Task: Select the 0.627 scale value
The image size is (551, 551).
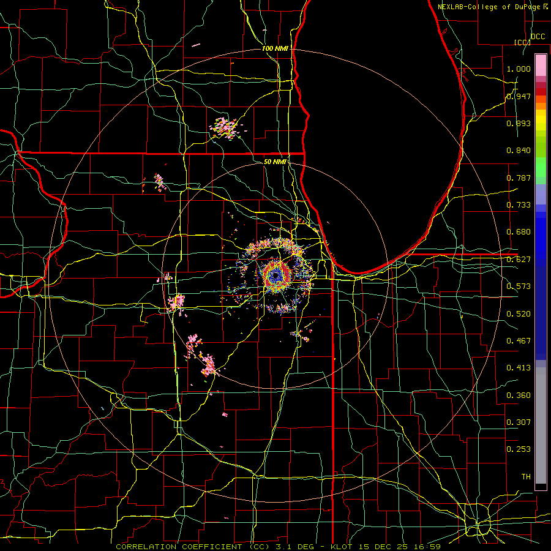Action: point(519,260)
